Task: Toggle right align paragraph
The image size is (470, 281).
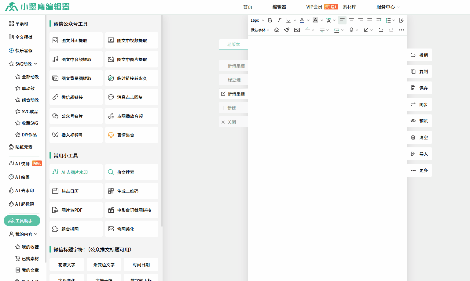Action: pos(361,20)
